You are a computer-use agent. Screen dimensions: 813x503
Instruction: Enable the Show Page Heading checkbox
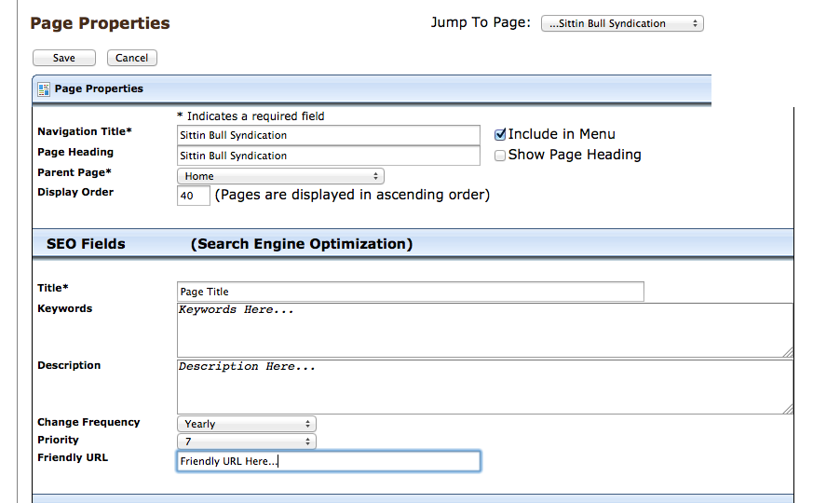pos(500,156)
